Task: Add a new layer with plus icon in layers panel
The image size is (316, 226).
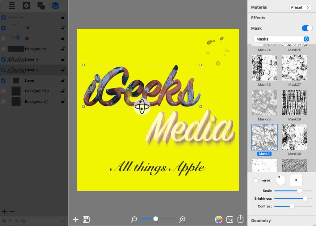Action: [4, 211]
